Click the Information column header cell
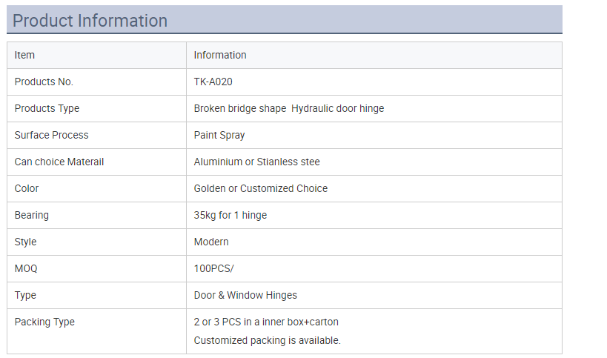The width and height of the screenshot is (607, 358). click(220, 55)
